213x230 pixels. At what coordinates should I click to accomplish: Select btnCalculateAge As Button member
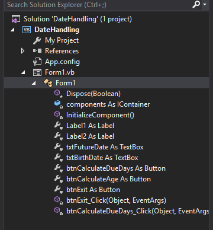(108, 179)
